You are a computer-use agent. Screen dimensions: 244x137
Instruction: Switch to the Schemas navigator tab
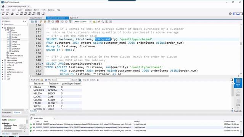coord(17,112)
